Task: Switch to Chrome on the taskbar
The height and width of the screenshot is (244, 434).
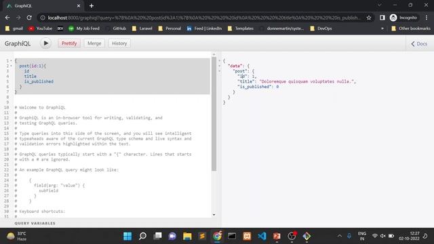Action: [217, 236]
